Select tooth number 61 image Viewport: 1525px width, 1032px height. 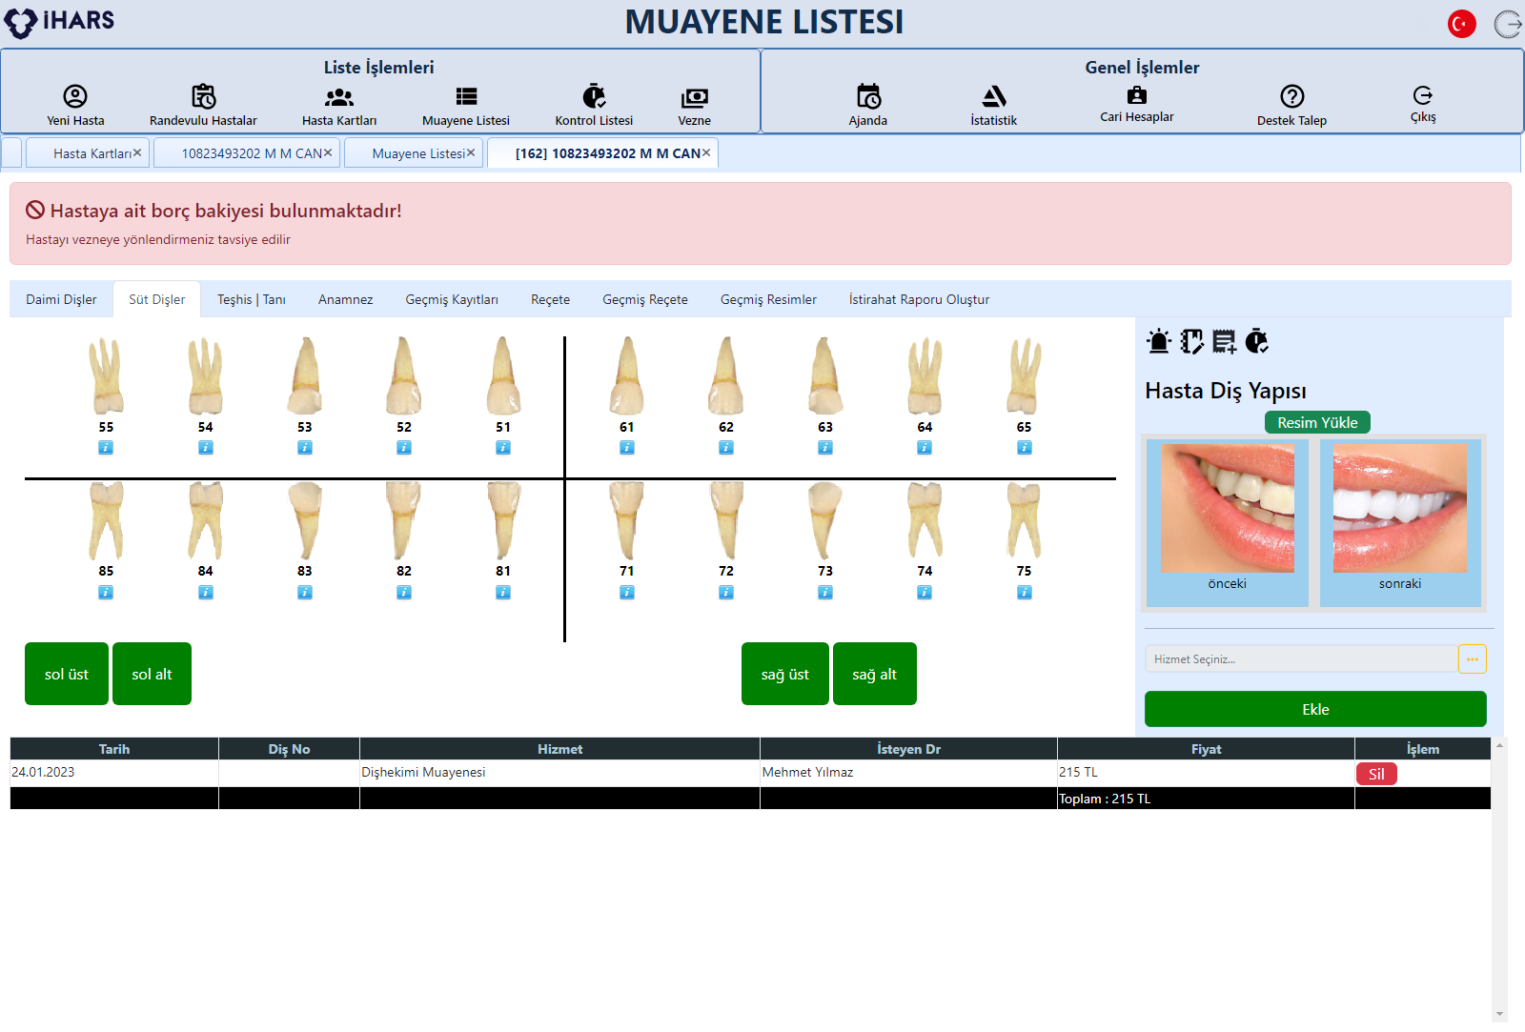point(626,376)
